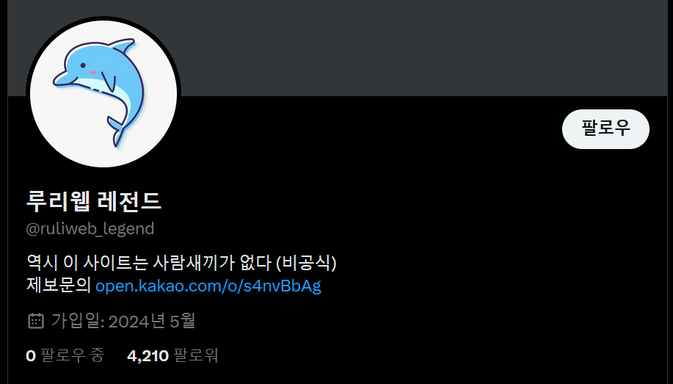Click the 팔로우 follow button
The width and height of the screenshot is (673, 384).
click(605, 129)
